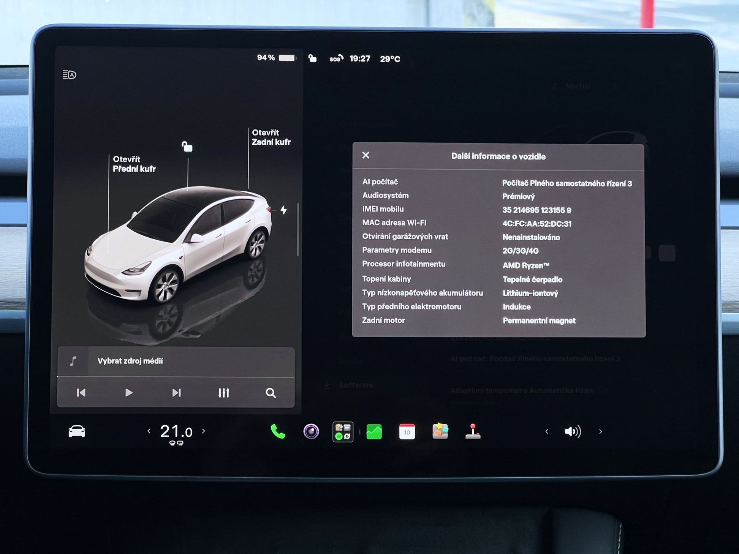Click the music note icon
The height and width of the screenshot is (554, 739).
pos(73,361)
